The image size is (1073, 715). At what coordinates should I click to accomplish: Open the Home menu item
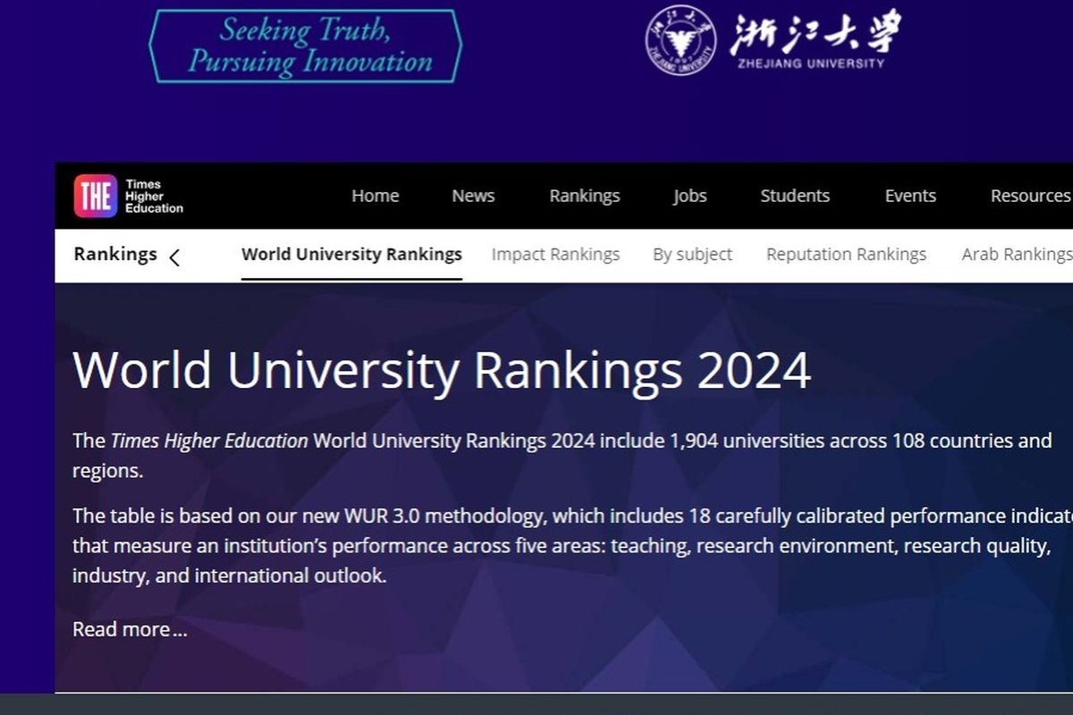376,196
